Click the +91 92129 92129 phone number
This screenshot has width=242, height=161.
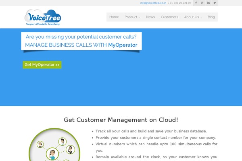point(179,3)
